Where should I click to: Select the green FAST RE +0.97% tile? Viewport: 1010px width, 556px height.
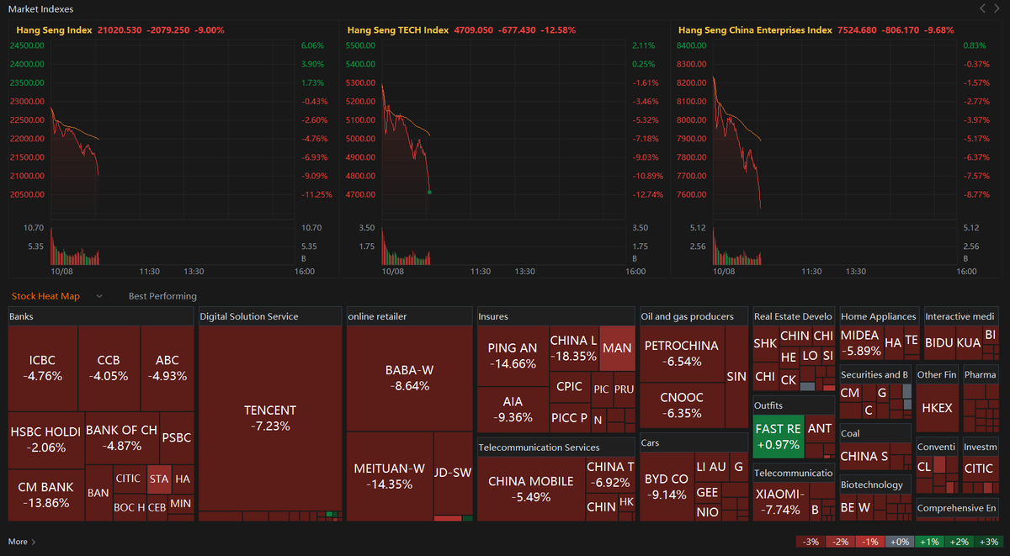coord(779,437)
